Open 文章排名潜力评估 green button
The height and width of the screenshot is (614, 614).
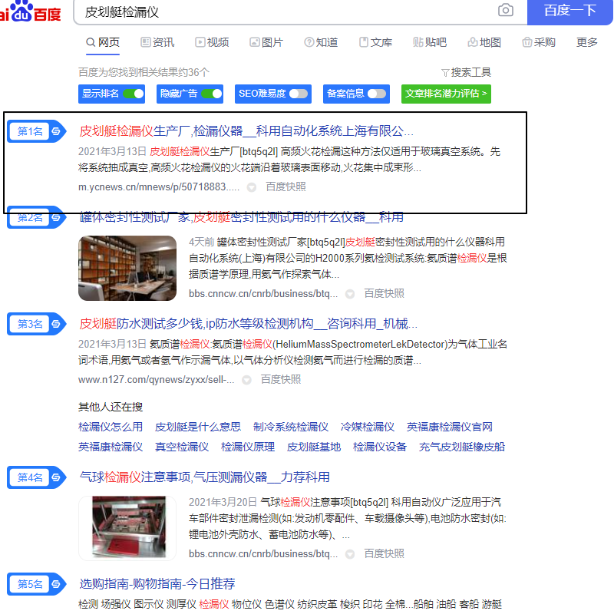(x=446, y=94)
